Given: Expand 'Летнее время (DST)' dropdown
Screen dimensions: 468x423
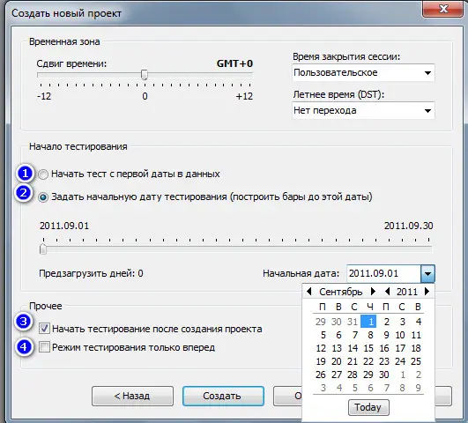Looking at the screenshot, I should 363,110.
